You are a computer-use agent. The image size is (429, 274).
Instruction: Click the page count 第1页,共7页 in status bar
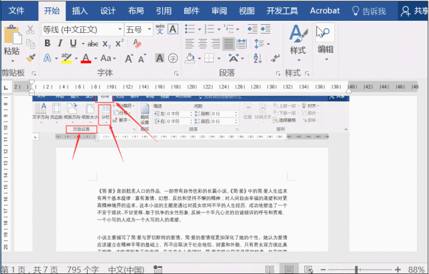point(29,270)
